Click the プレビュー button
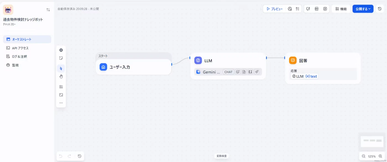 pyautogui.click(x=274, y=9)
